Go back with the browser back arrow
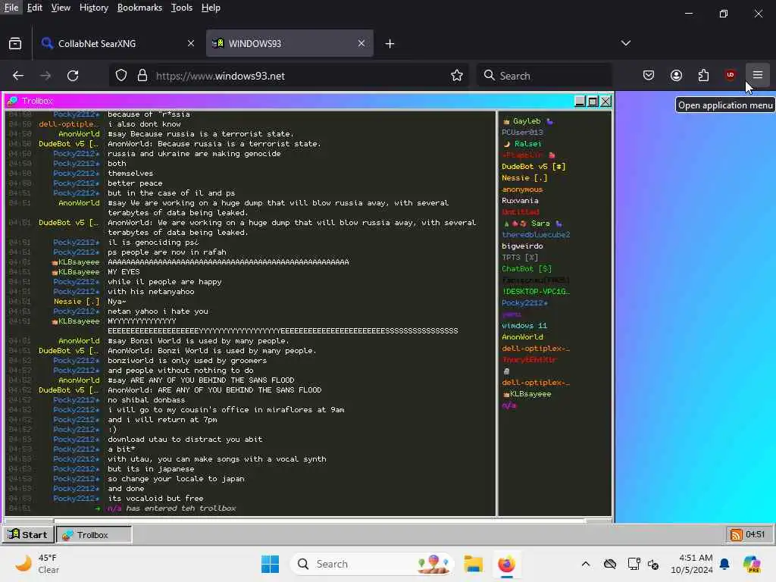776x582 pixels. [18, 76]
